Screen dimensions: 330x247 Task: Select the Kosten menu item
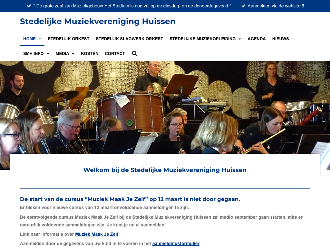point(90,54)
